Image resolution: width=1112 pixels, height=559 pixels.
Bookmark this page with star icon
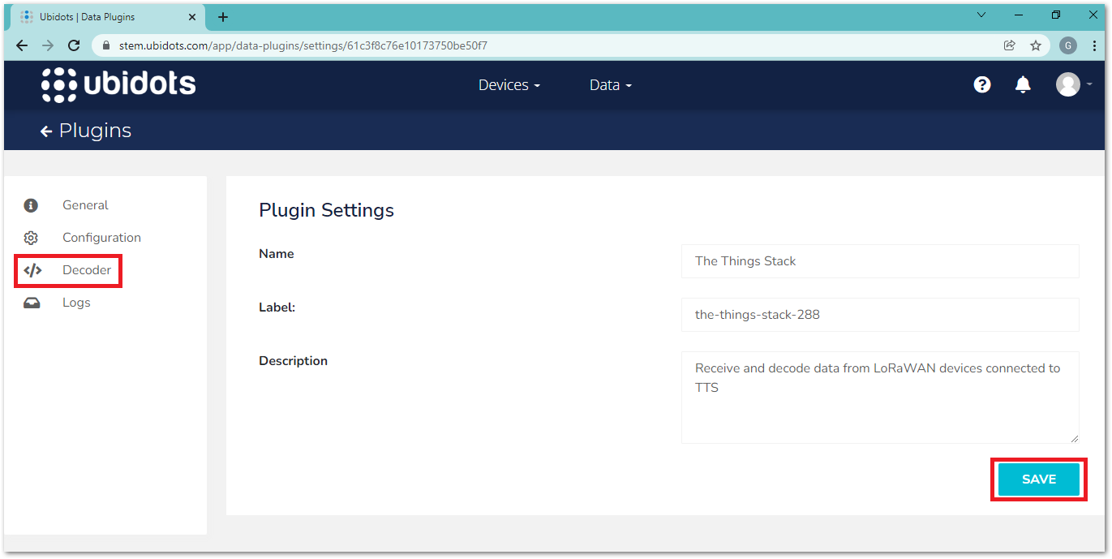click(1036, 45)
